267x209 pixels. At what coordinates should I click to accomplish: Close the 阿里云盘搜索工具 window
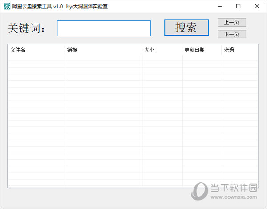[257, 6]
